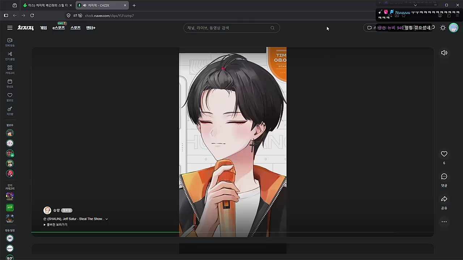
Task: Toggle the browser sidebar panel icon
Action: 6,16
